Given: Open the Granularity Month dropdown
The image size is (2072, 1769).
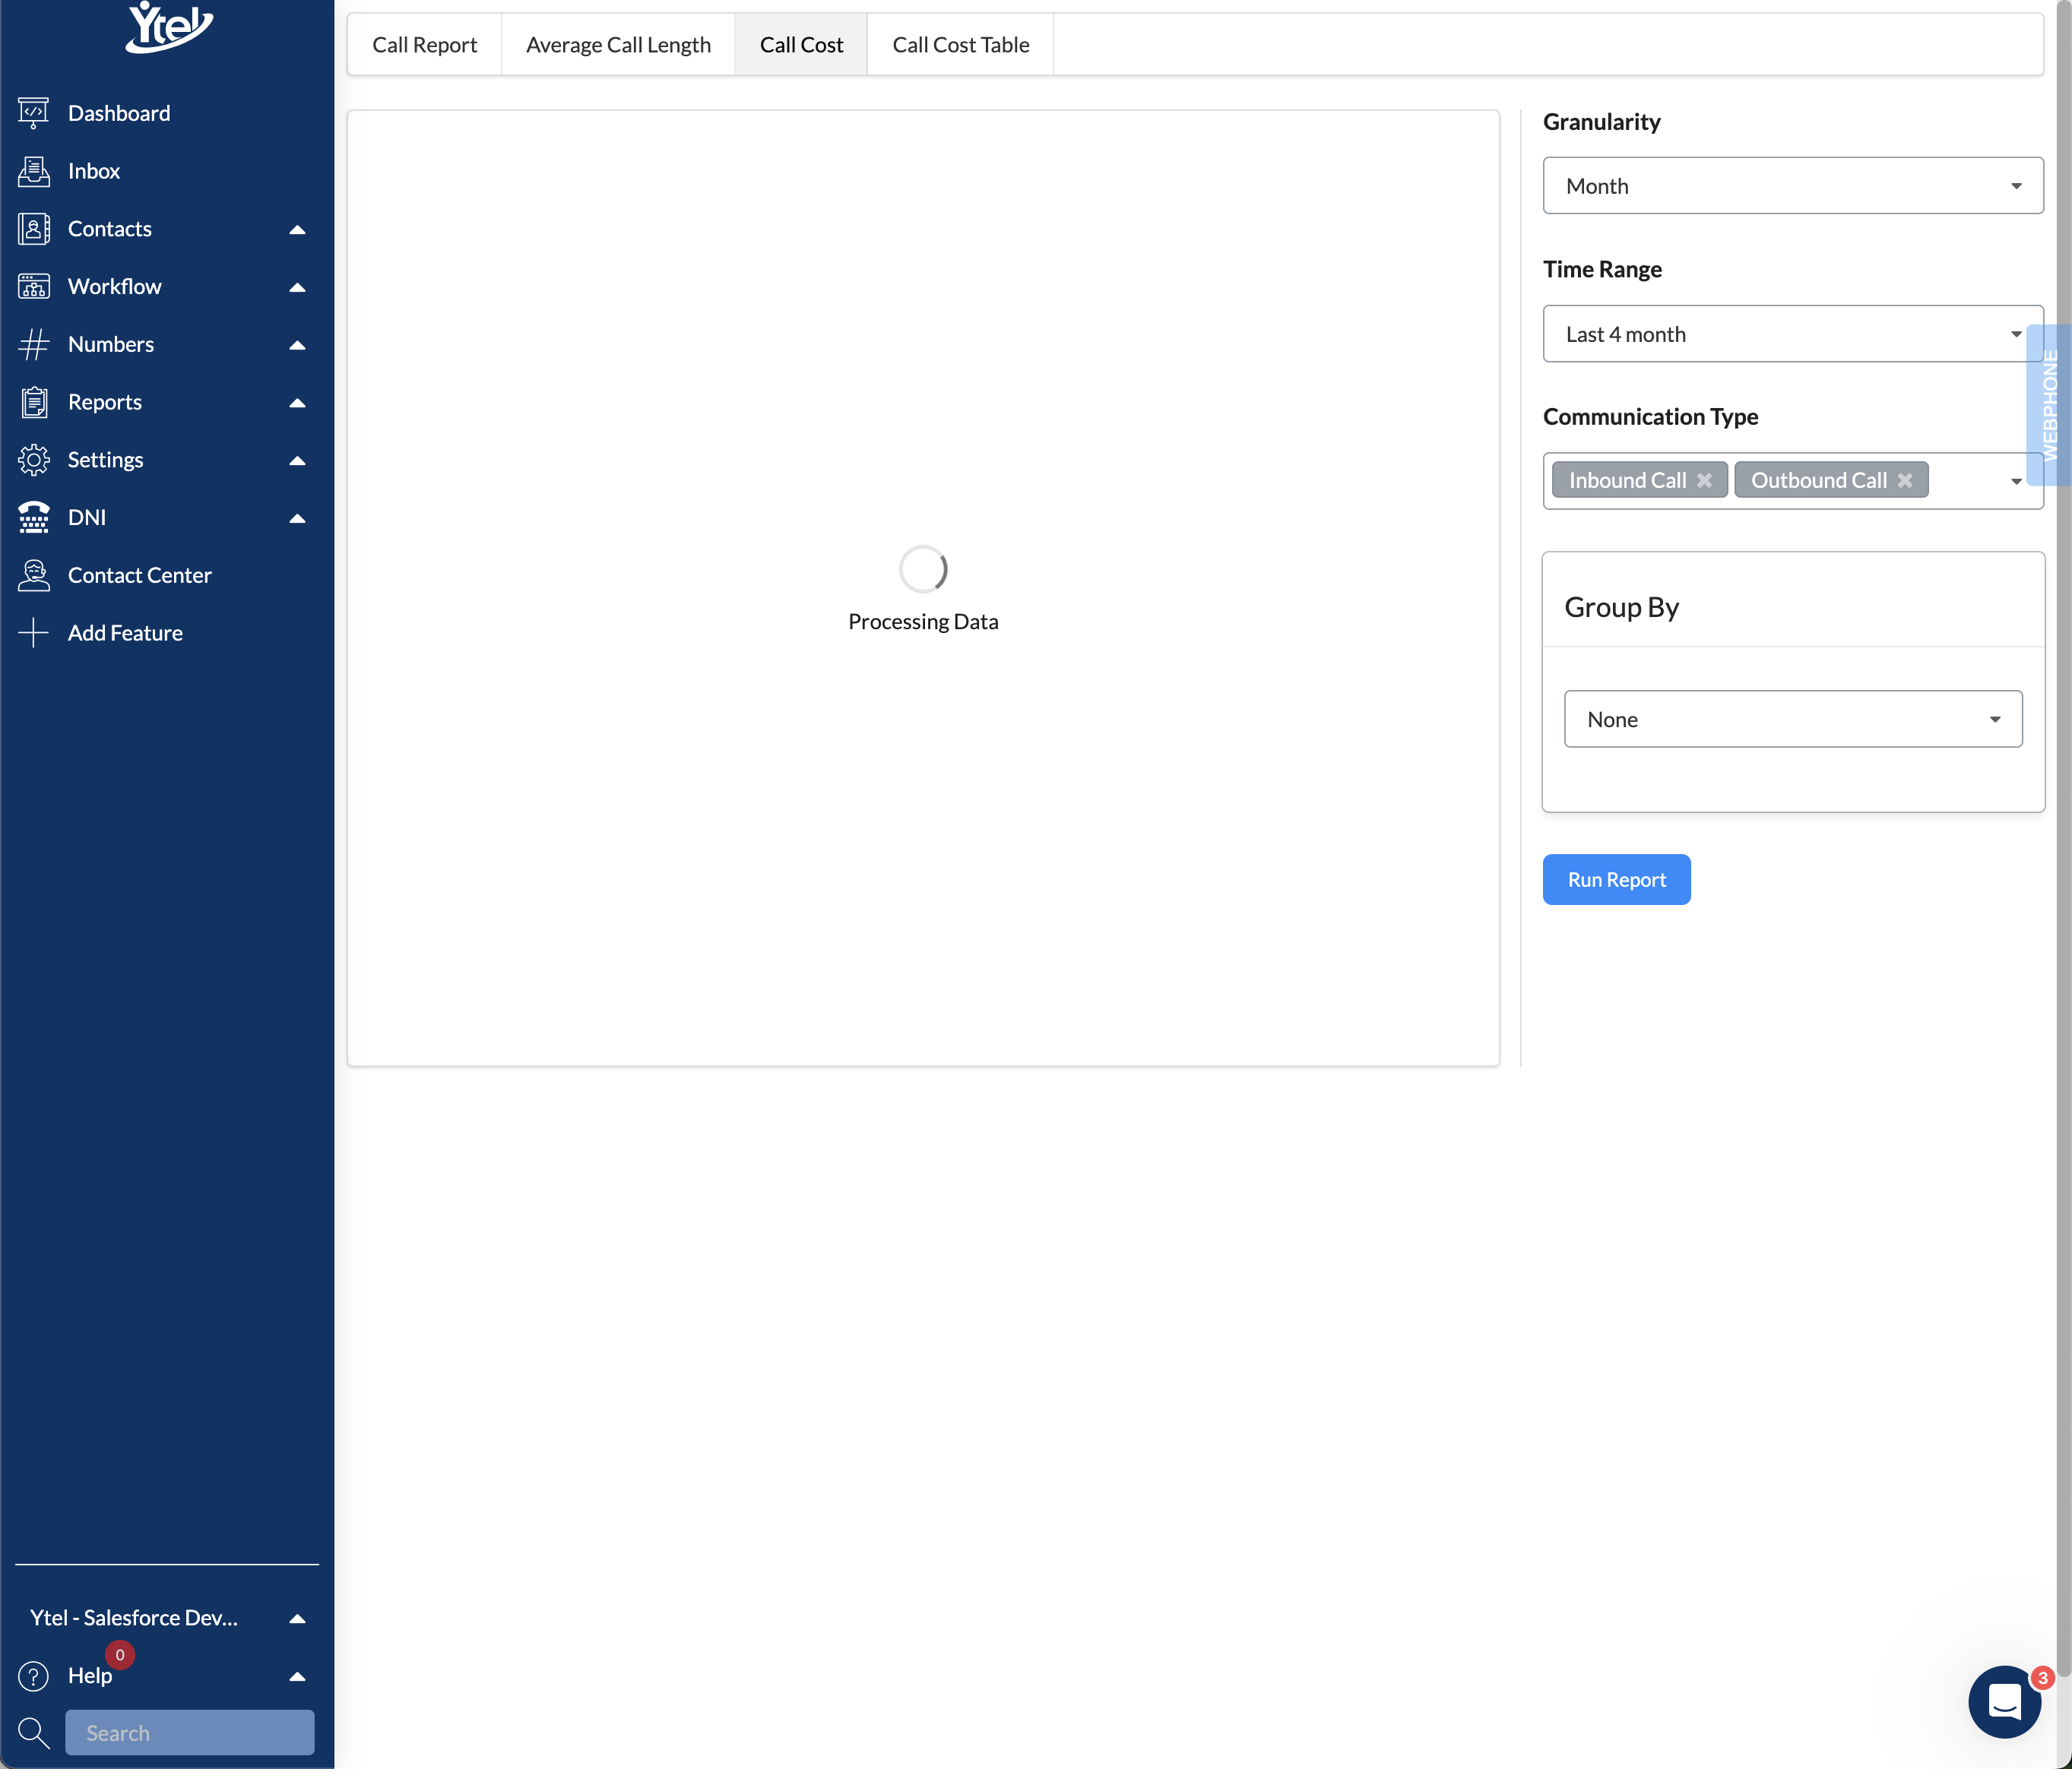Looking at the screenshot, I should point(1792,186).
